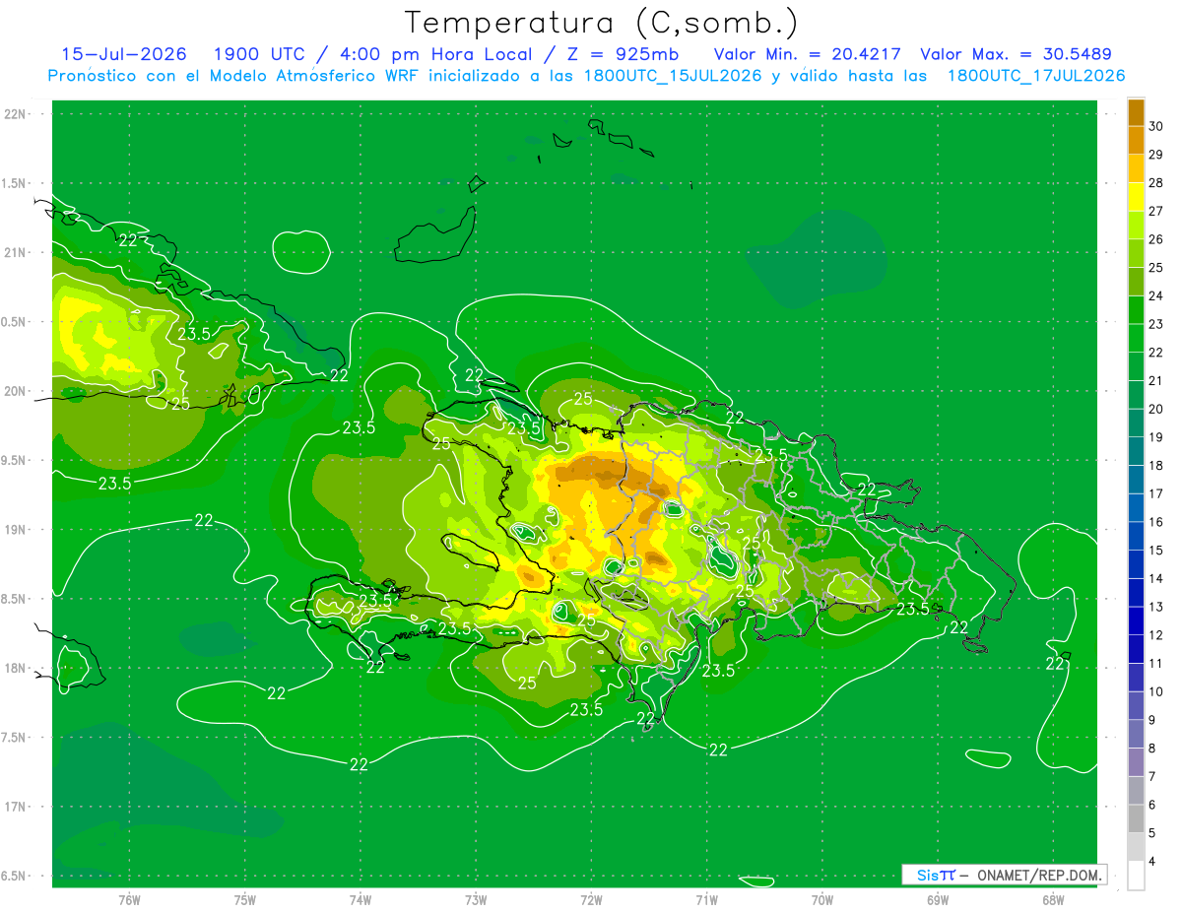Screen dimensions: 1182x913
Task: Select the gray legend swatch between 5 and 6
Action: pyautogui.click(x=1136, y=818)
